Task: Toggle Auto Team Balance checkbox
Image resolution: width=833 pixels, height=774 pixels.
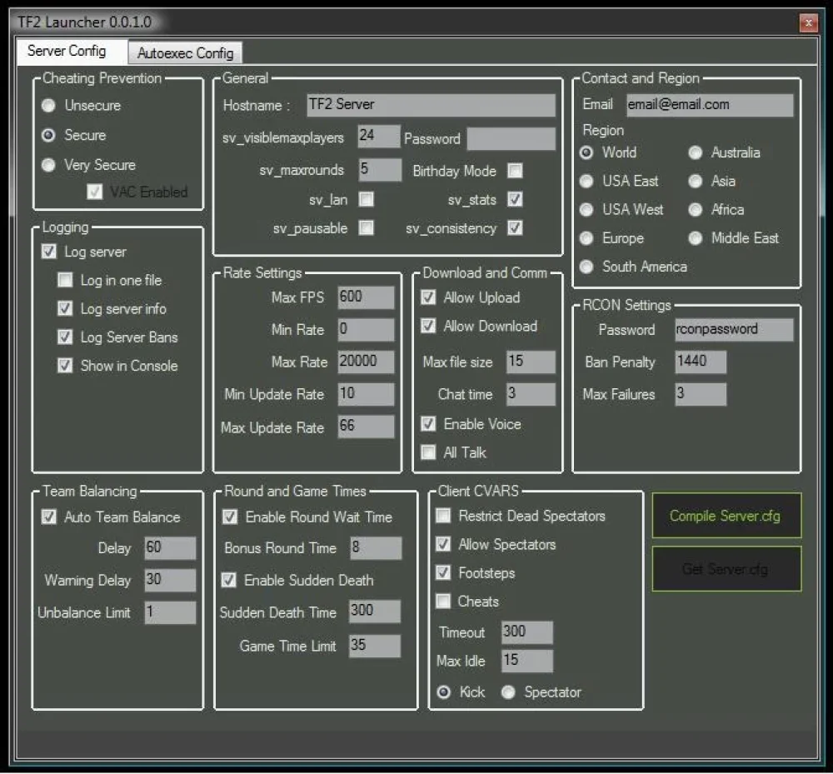Action: (x=49, y=517)
